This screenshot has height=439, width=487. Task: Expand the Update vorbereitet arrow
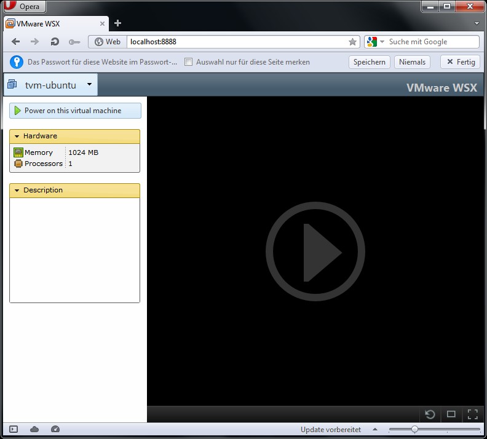pos(375,430)
